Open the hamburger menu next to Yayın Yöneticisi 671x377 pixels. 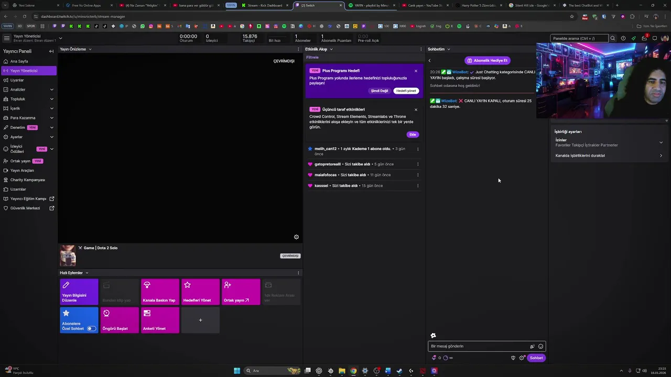point(7,38)
